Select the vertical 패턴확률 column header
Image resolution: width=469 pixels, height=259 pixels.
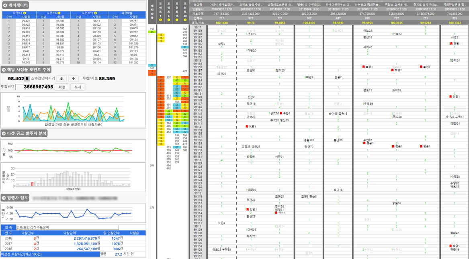[152, 12]
